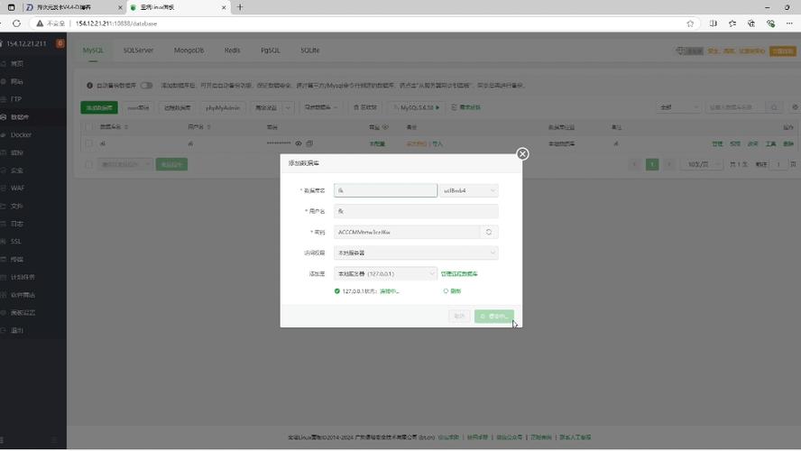Image resolution: width=801 pixels, height=451 pixels.
Task: Open the access permission dropdown
Action: tap(416, 253)
